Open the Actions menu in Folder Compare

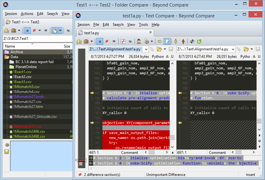27,14
